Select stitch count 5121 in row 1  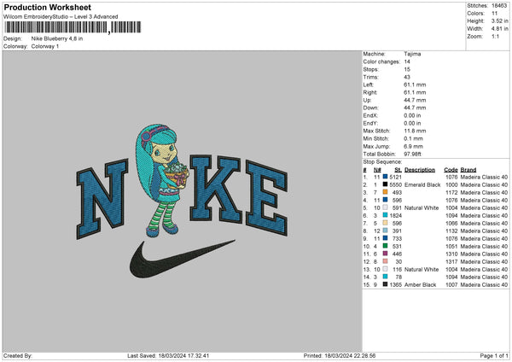(x=395, y=177)
